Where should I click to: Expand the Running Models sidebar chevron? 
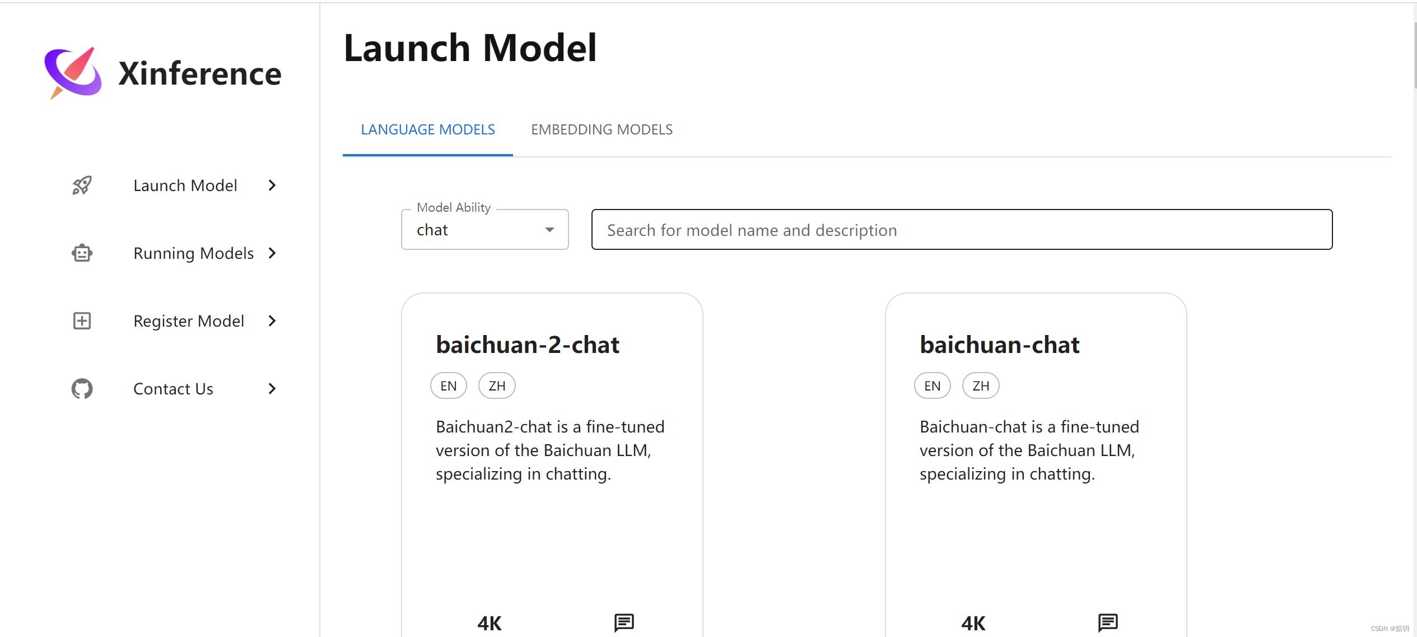(272, 253)
